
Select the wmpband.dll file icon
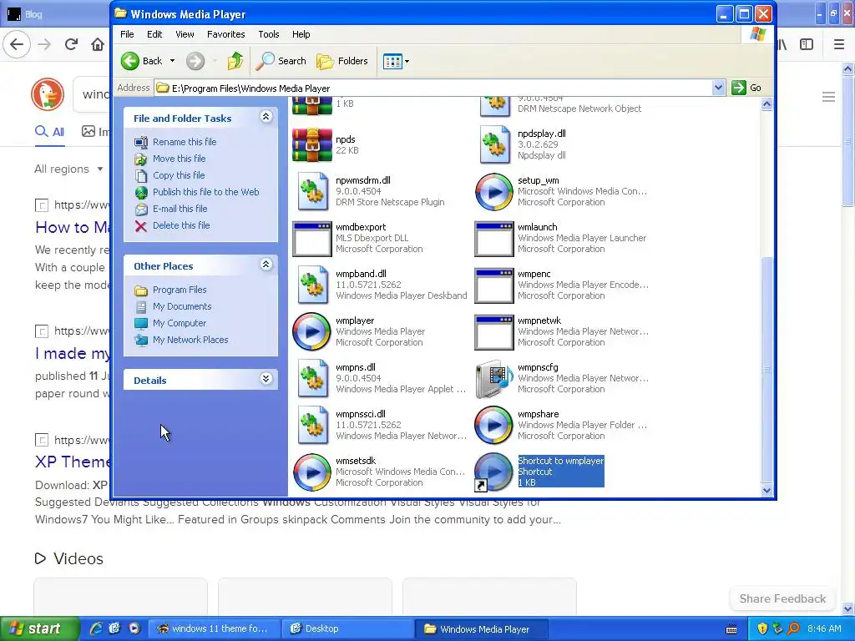click(312, 285)
